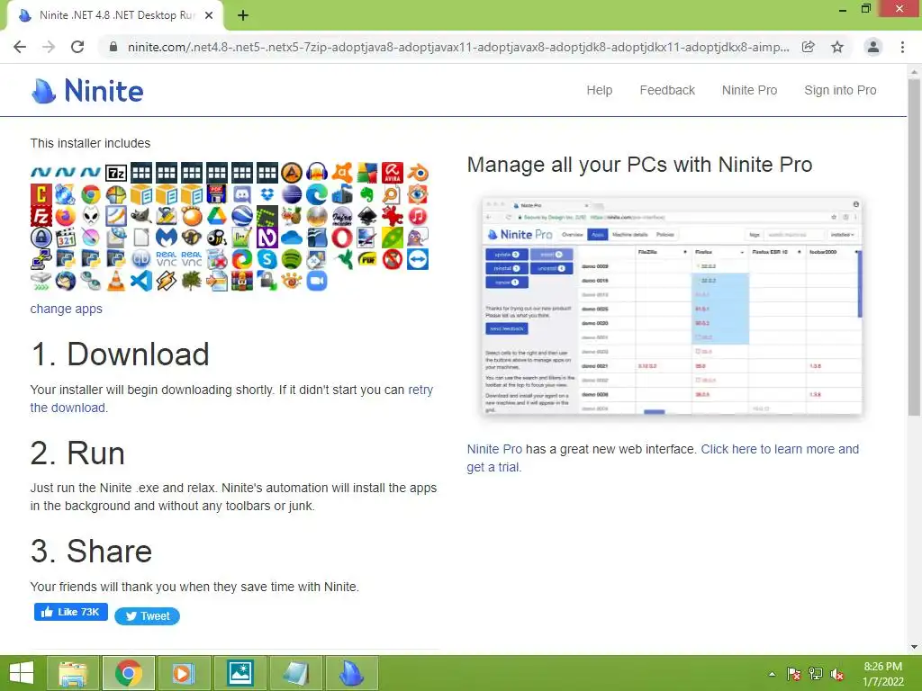This screenshot has height=691, width=922.
Task: Click the Google Drive icon
Action: coord(216,216)
